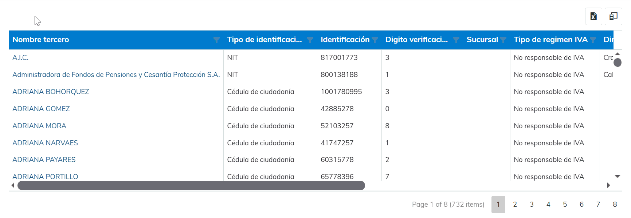Select page 5 in pagination
631x218 pixels.
click(x=565, y=205)
